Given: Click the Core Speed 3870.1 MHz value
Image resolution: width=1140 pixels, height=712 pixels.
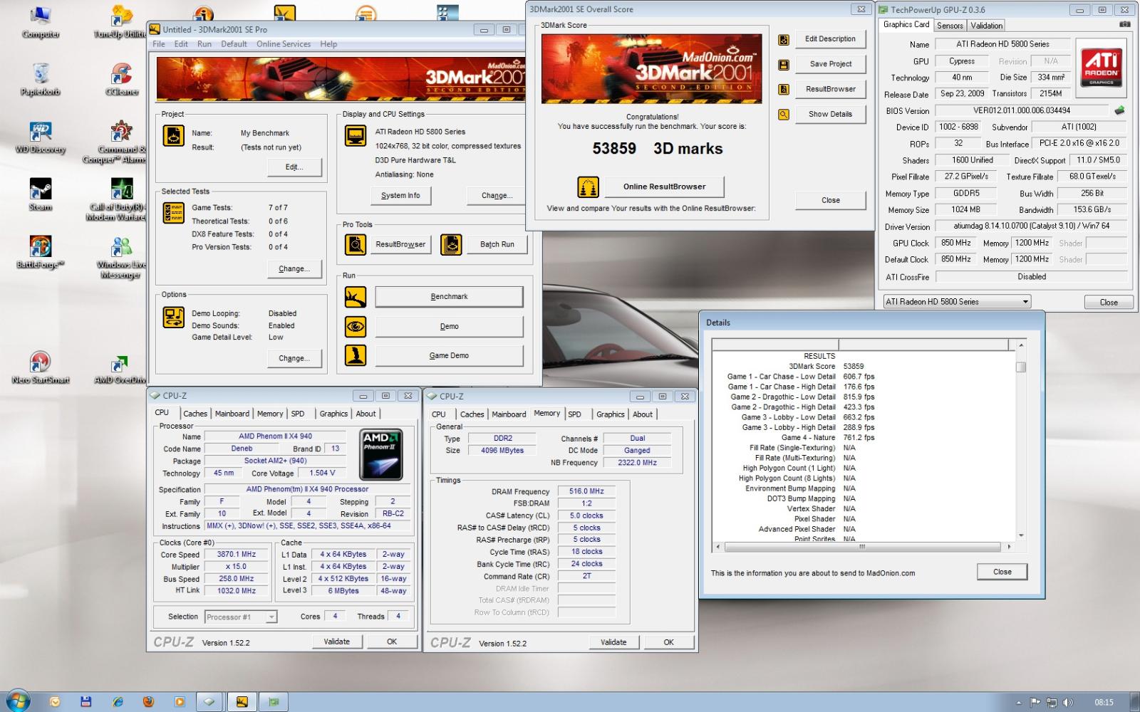Looking at the screenshot, I should pyautogui.click(x=237, y=555).
